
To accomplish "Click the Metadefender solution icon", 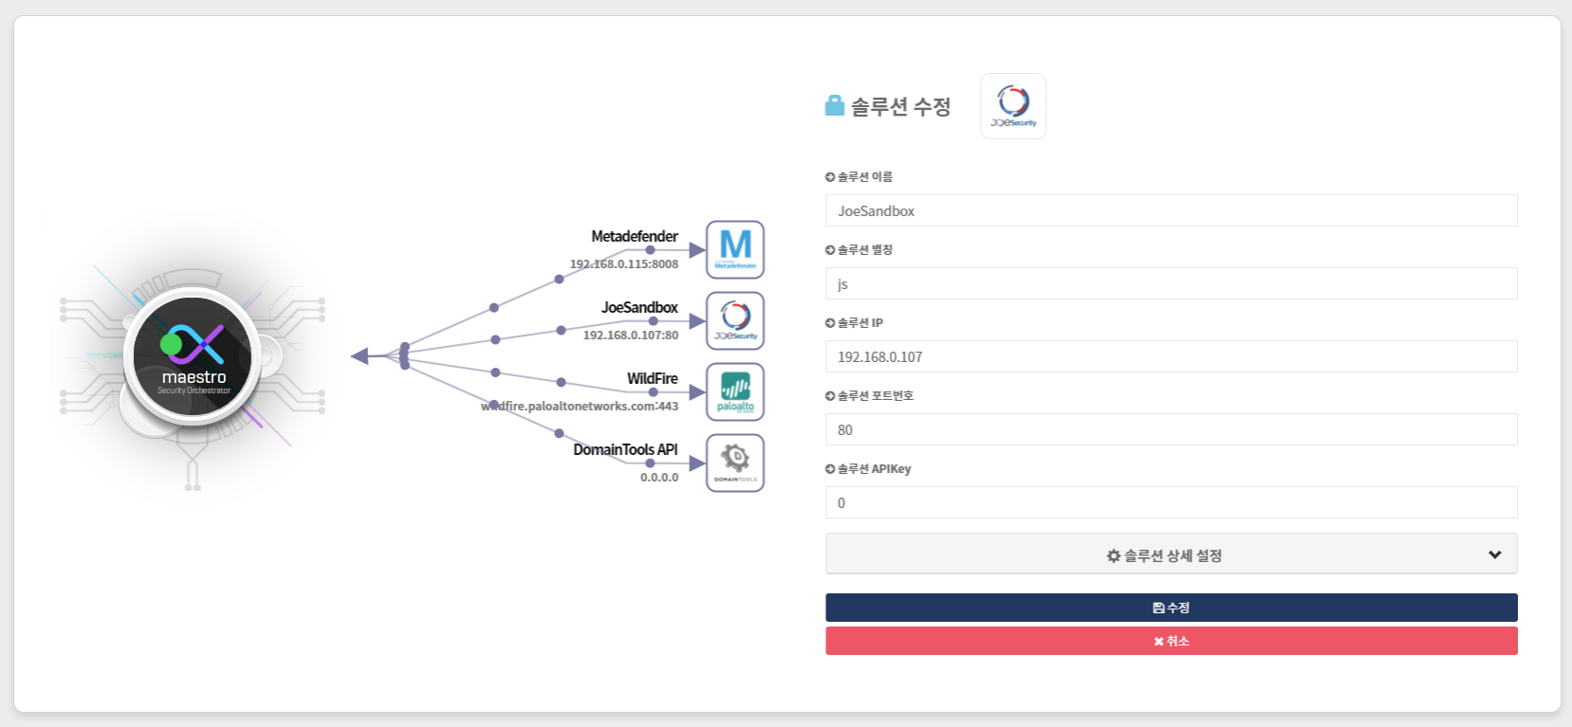I will [x=735, y=249].
